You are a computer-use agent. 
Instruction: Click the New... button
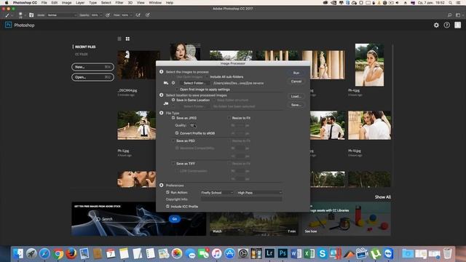92,67
